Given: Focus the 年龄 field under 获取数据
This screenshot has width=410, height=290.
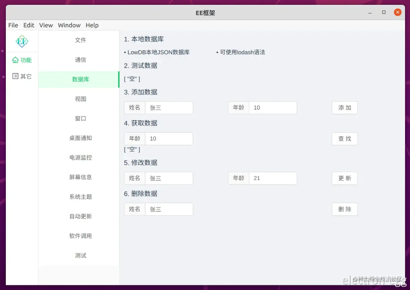Looking at the screenshot, I should 169,139.
